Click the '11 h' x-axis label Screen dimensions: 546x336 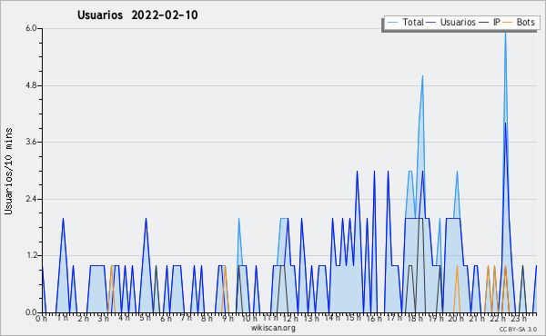[x=270, y=318]
